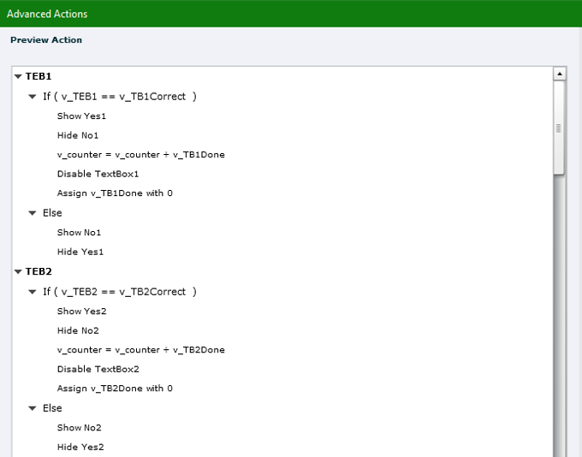This screenshot has width=582, height=457.
Task: Select the 'Show Yes1' action row
Action: point(81,116)
